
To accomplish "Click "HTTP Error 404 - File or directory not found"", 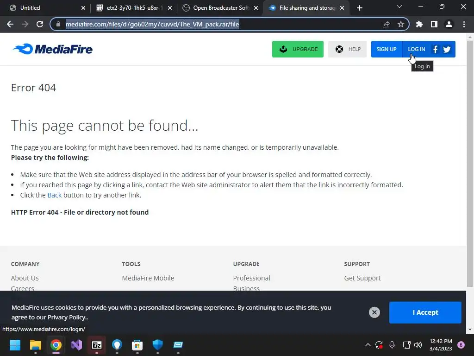I will (80, 212).
